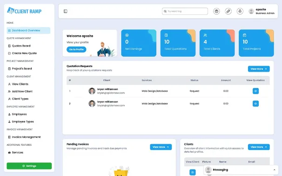Click the link chain icon in header

pos(228,11)
